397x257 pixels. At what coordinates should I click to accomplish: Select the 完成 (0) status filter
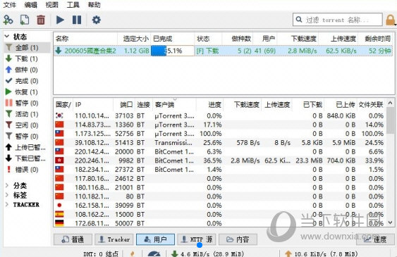tap(28, 81)
